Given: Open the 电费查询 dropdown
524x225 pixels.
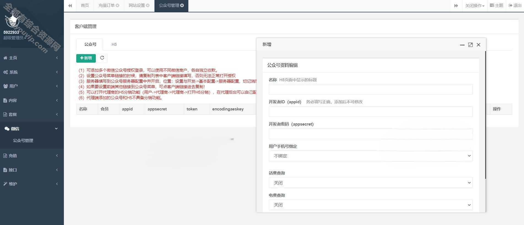Looking at the screenshot, I should 371,205.
